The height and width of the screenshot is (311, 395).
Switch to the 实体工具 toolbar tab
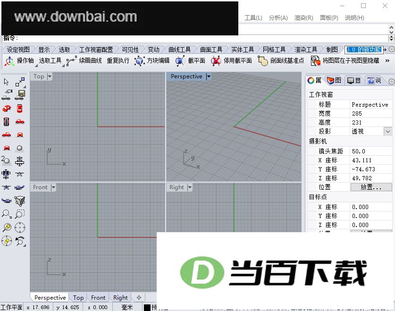coord(243,50)
